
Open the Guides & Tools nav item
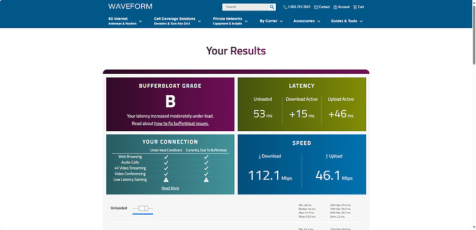[344, 21]
